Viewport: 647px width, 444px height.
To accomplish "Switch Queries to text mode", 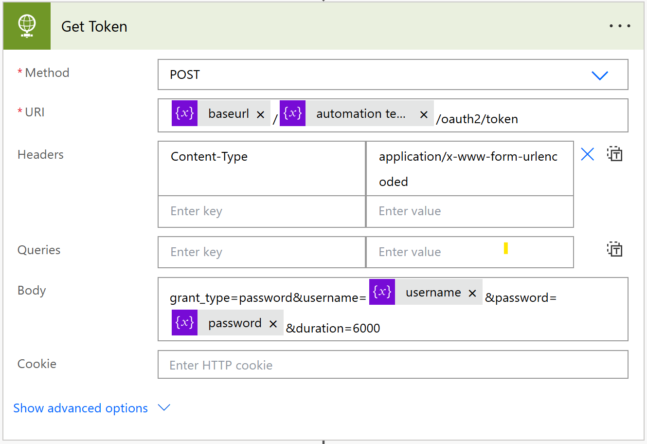I will pos(614,249).
